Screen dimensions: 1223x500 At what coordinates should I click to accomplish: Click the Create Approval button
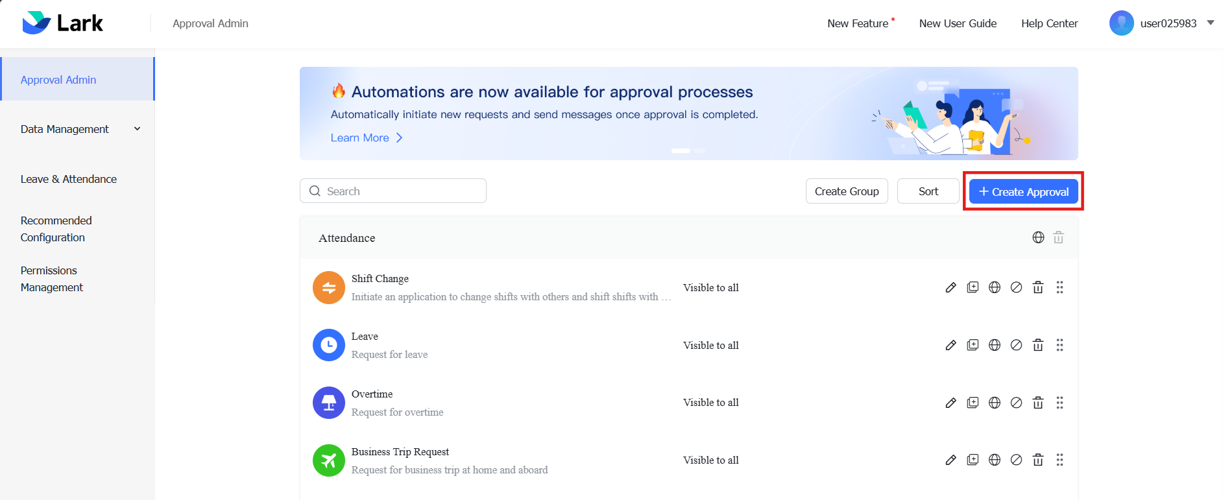pyautogui.click(x=1023, y=191)
